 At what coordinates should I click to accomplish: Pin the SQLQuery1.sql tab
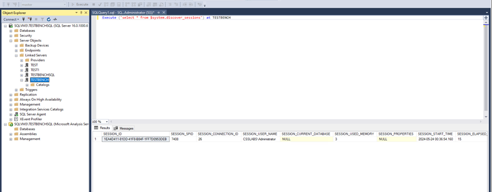click(x=159, y=12)
